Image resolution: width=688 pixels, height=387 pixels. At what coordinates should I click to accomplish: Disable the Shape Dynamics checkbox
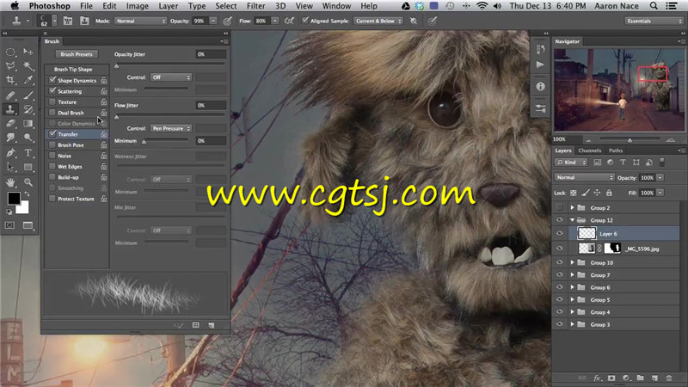[52, 80]
